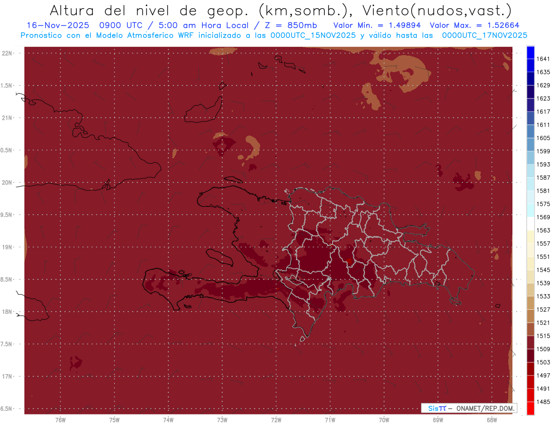The width and height of the screenshot is (552, 426).
Task: Click the legend value '1485'
Action: pos(543,402)
